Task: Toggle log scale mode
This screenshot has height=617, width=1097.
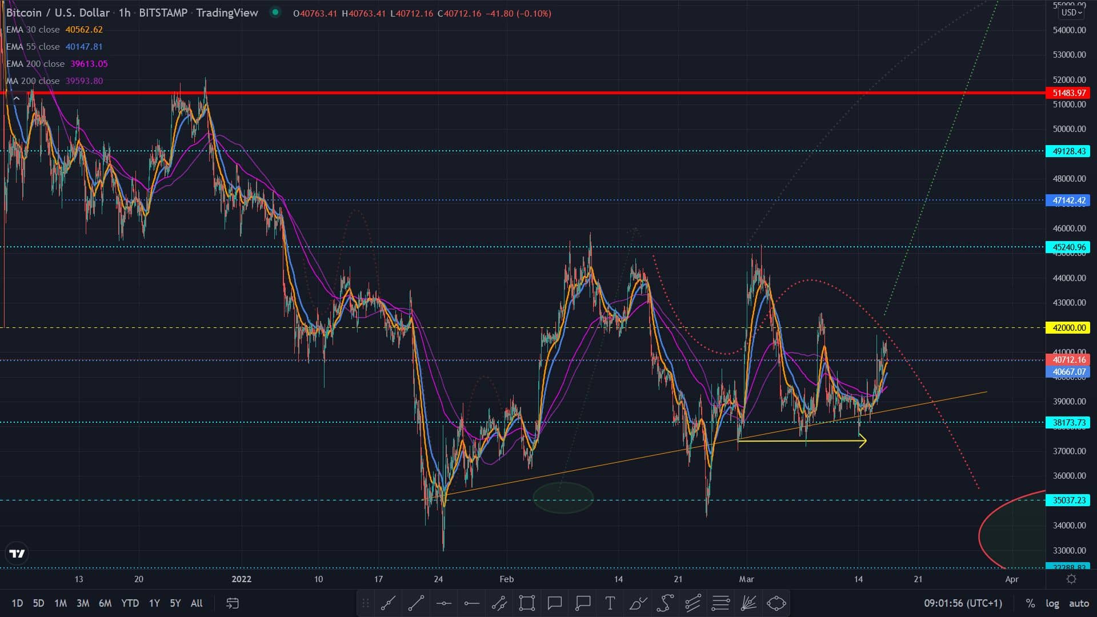Action: coord(1052,603)
